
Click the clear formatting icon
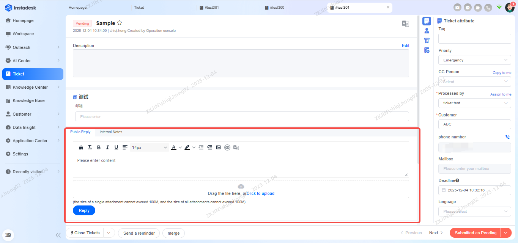tap(90, 147)
